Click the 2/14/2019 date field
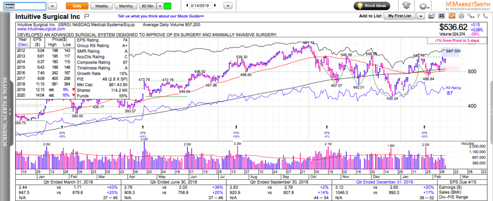Viewport: 493px width, 201px height. [201, 6]
